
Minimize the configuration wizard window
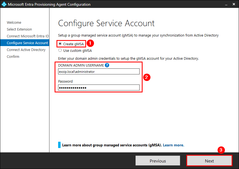click(226, 4)
